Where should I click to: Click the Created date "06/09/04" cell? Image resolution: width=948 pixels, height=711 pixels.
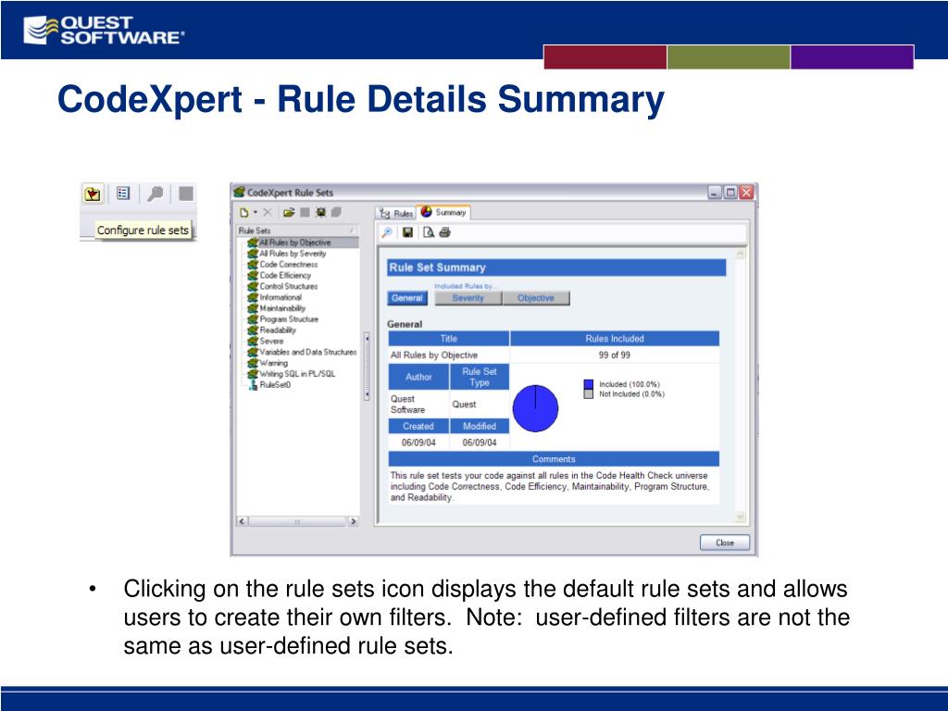point(418,443)
